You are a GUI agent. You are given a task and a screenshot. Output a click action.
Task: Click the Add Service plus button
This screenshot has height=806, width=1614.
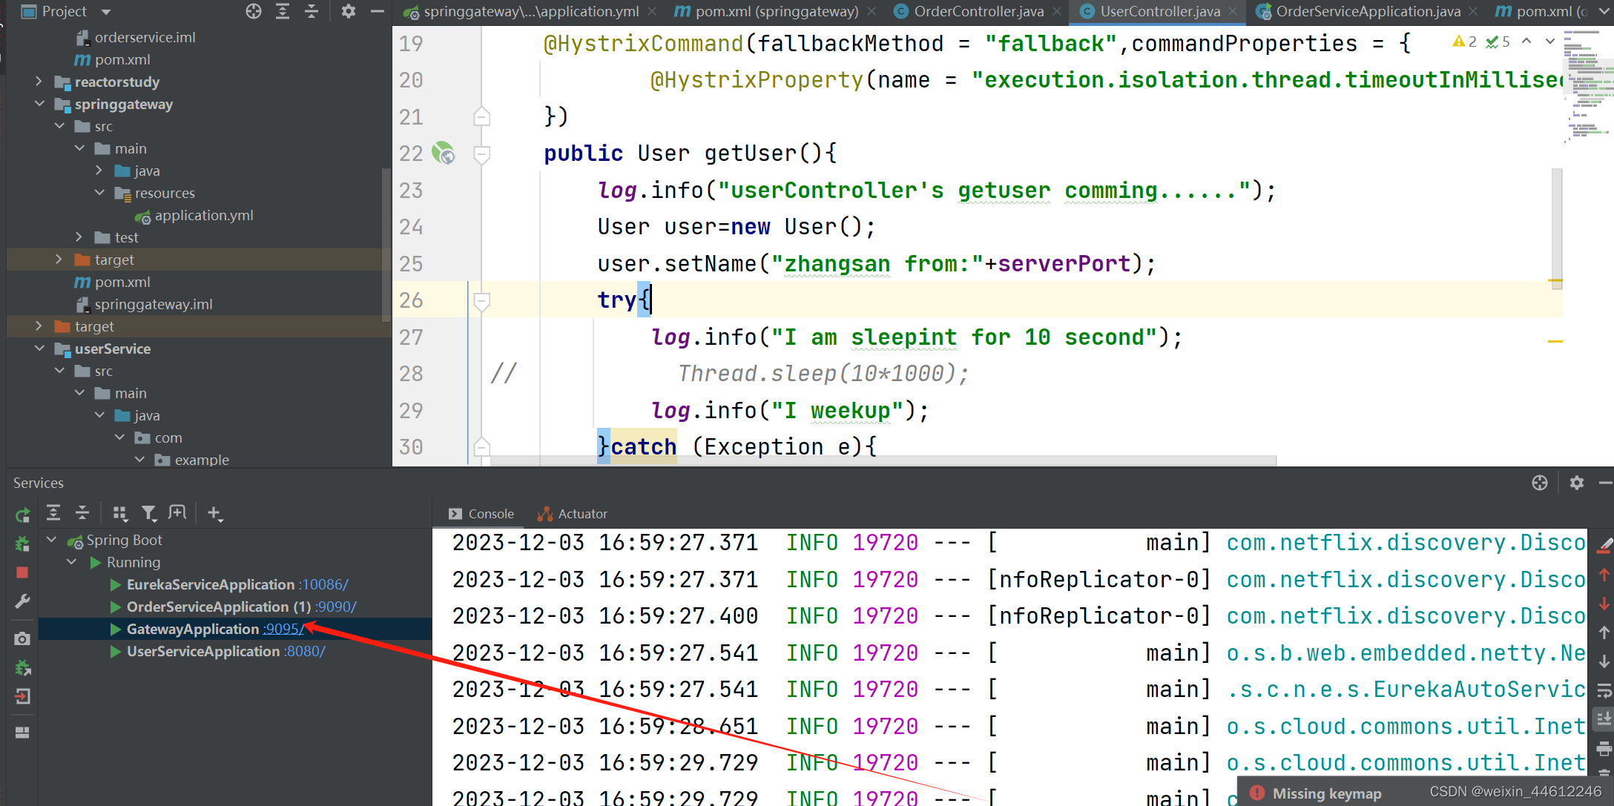click(214, 512)
